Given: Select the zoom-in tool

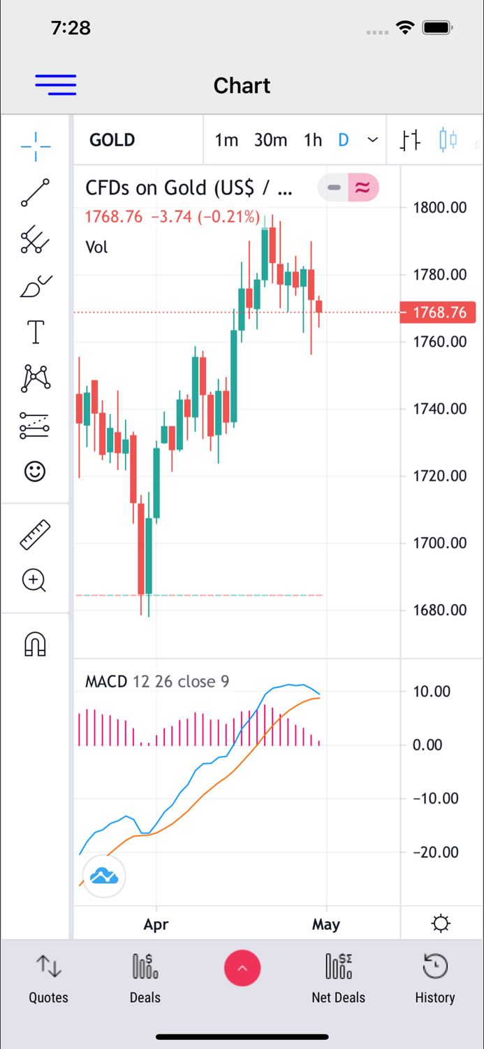Looking at the screenshot, I should click(x=34, y=580).
